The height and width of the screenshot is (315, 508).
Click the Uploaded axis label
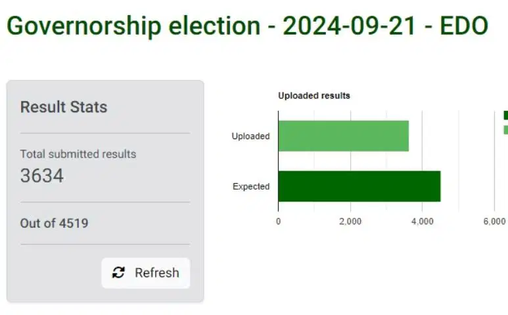pyautogui.click(x=250, y=136)
